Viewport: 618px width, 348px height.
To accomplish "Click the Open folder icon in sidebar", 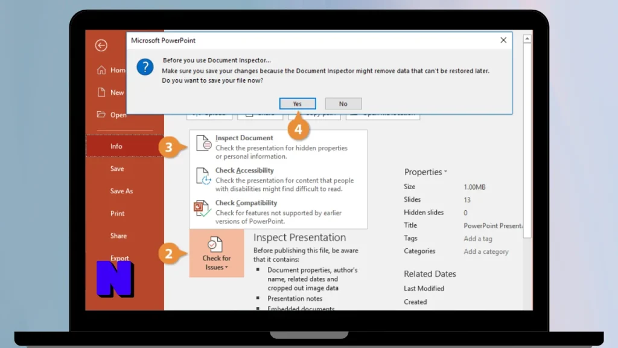I will 101,114.
